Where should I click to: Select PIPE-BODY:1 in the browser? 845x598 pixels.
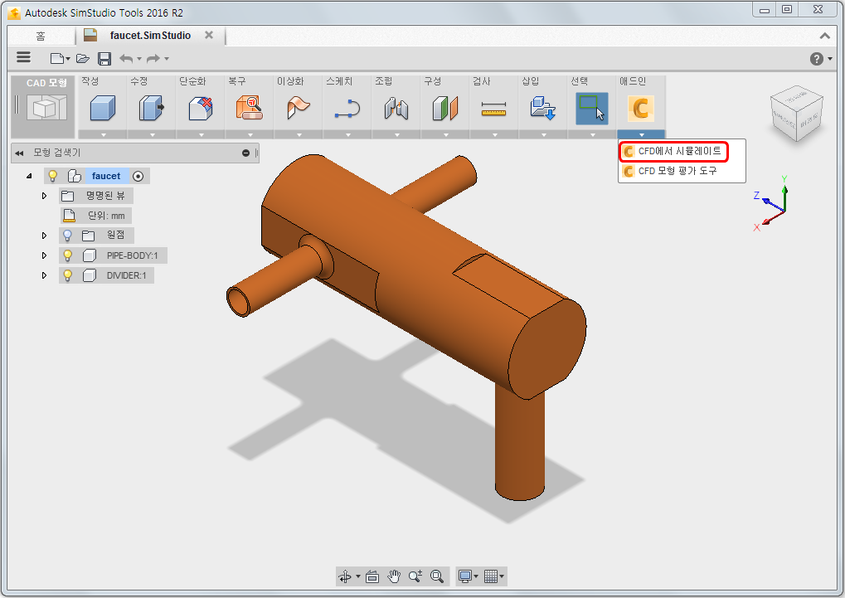click(x=132, y=255)
